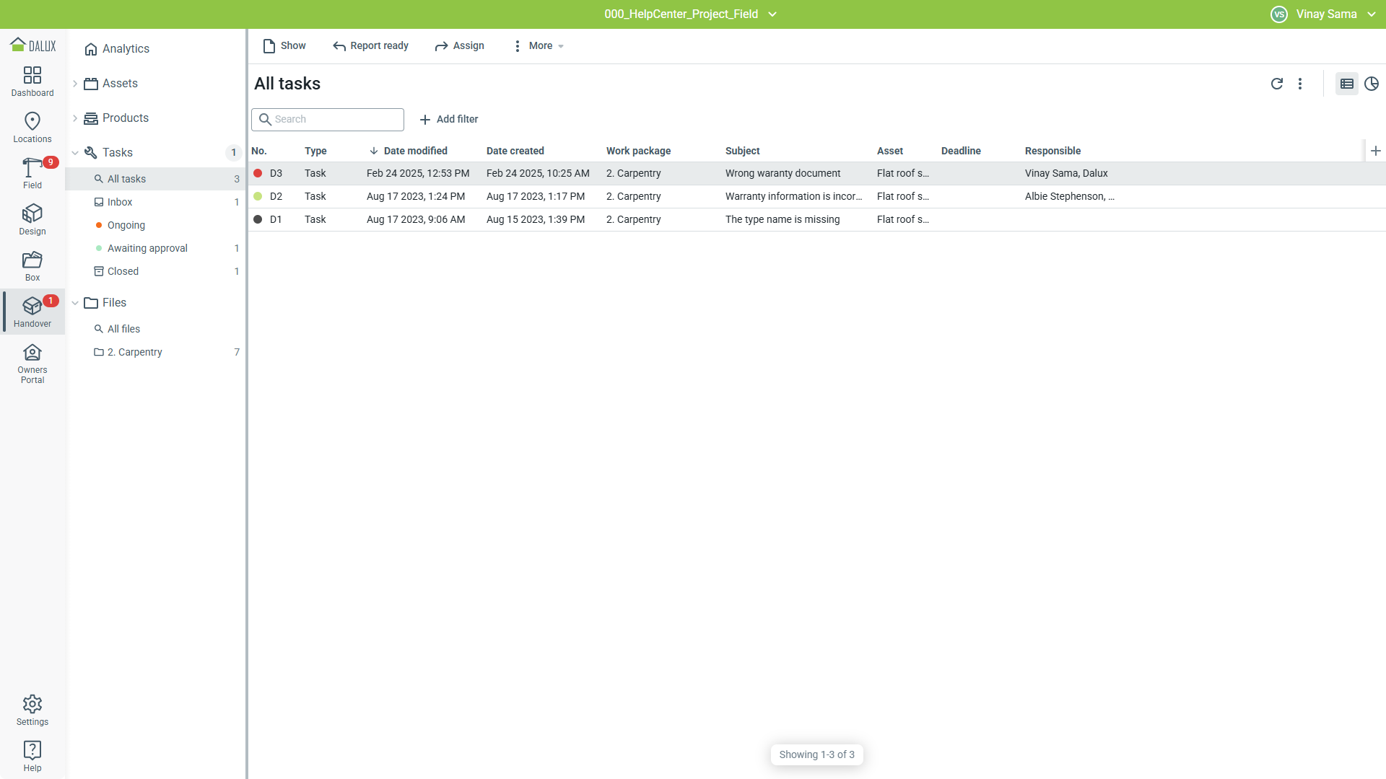Image resolution: width=1386 pixels, height=779 pixels.
Task: Focus the task Search field
Action: (x=334, y=119)
